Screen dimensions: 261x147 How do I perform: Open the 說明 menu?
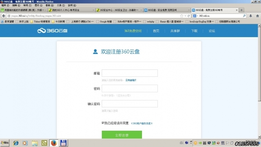point(72,5)
